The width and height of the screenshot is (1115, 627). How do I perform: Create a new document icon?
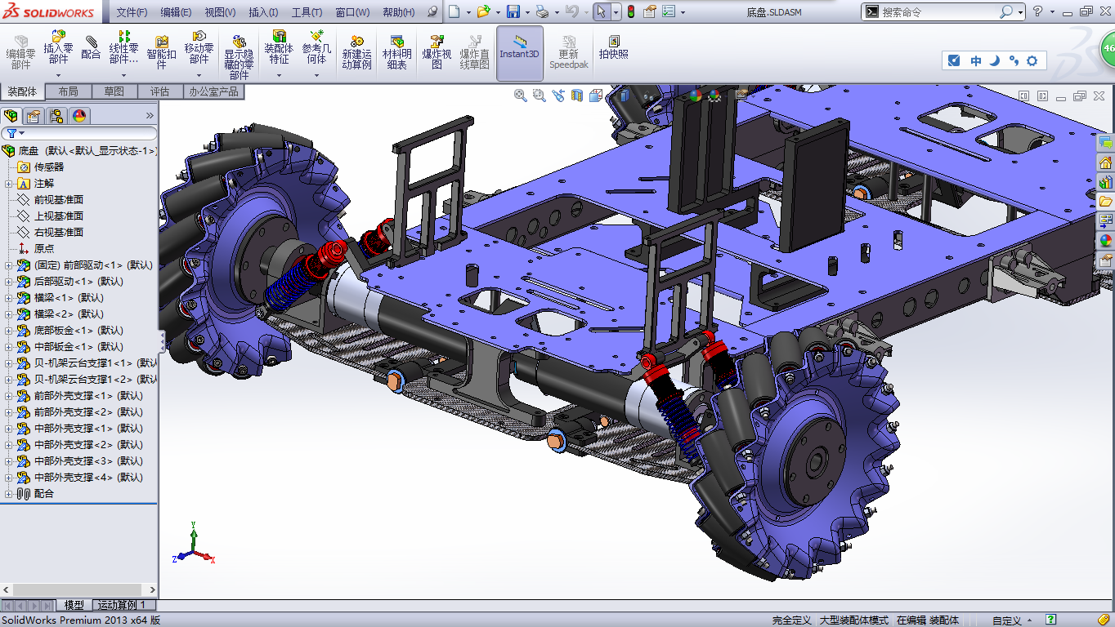(455, 11)
